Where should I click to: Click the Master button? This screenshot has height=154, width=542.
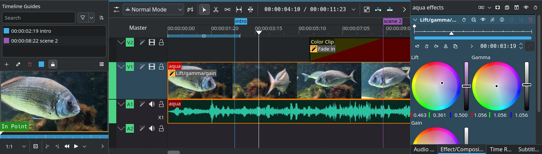point(138,28)
